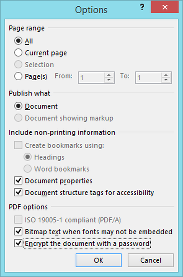Viewport: 183px width, 277px height.
Task: Click the From page number field
Action: coord(91,77)
